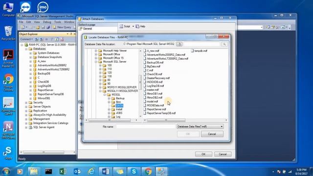Click OK in Attach Databases dialog
The image size is (313, 176).
(x=203, y=154)
